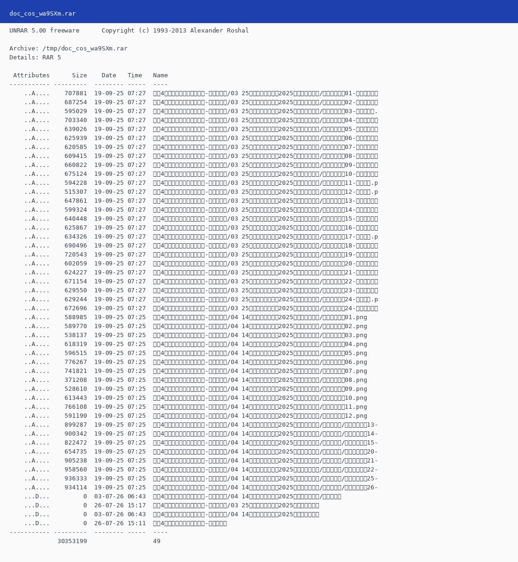The width and height of the screenshot is (518, 562).
Task: Select the 08.png file row sized 371208
Action: pyautogui.click(x=188, y=380)
